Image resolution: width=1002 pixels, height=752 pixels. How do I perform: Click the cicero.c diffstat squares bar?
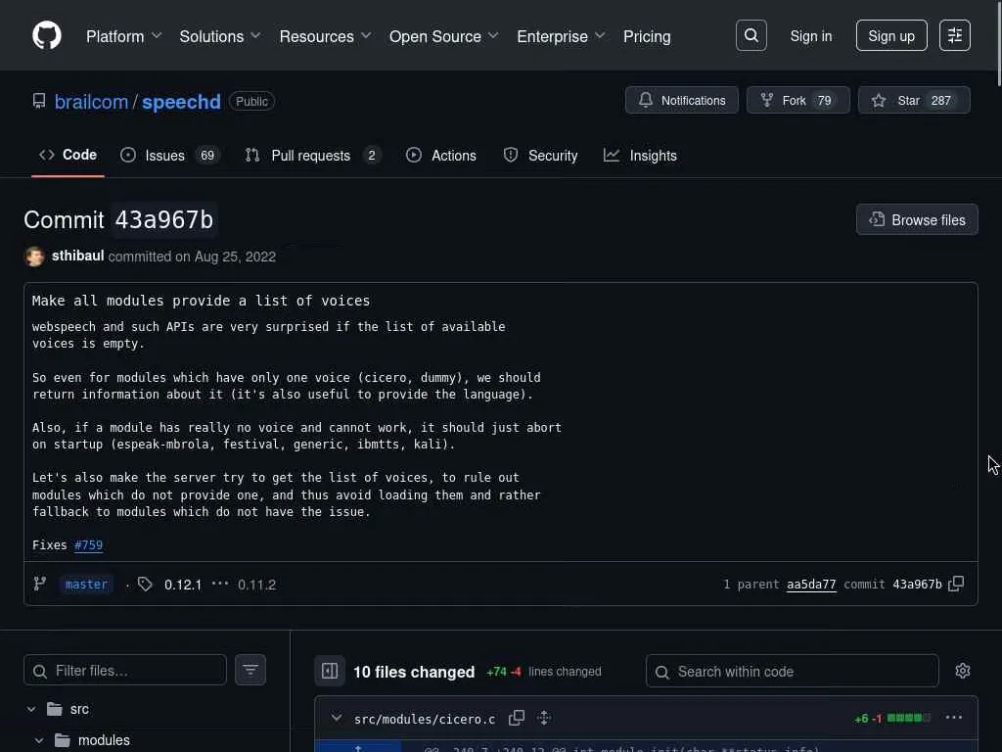(909, 718)
